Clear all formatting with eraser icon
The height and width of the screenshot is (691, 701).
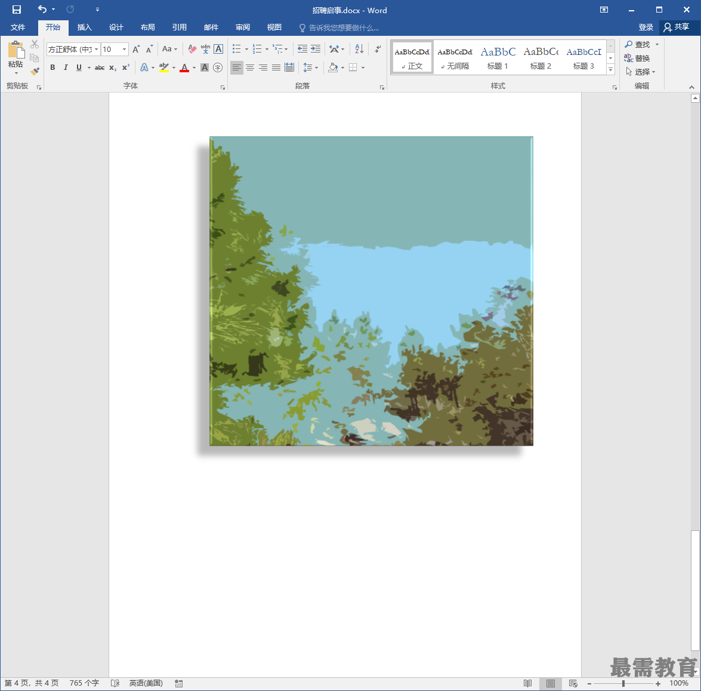192,49
